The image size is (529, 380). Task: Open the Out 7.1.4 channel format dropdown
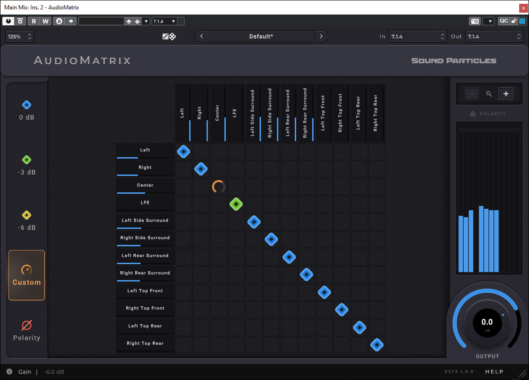(494, 37)
